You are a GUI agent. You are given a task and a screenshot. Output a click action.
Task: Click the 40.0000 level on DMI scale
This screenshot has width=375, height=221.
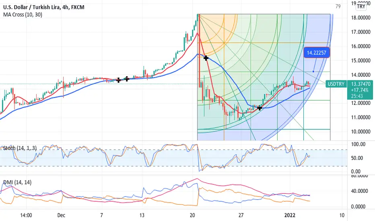[359, 191]
